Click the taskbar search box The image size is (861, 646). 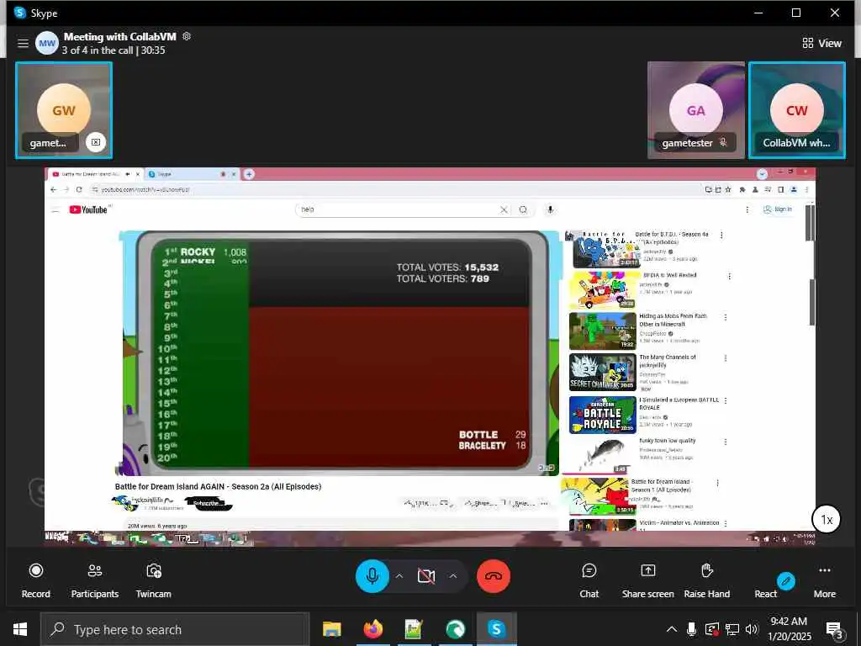175,629
